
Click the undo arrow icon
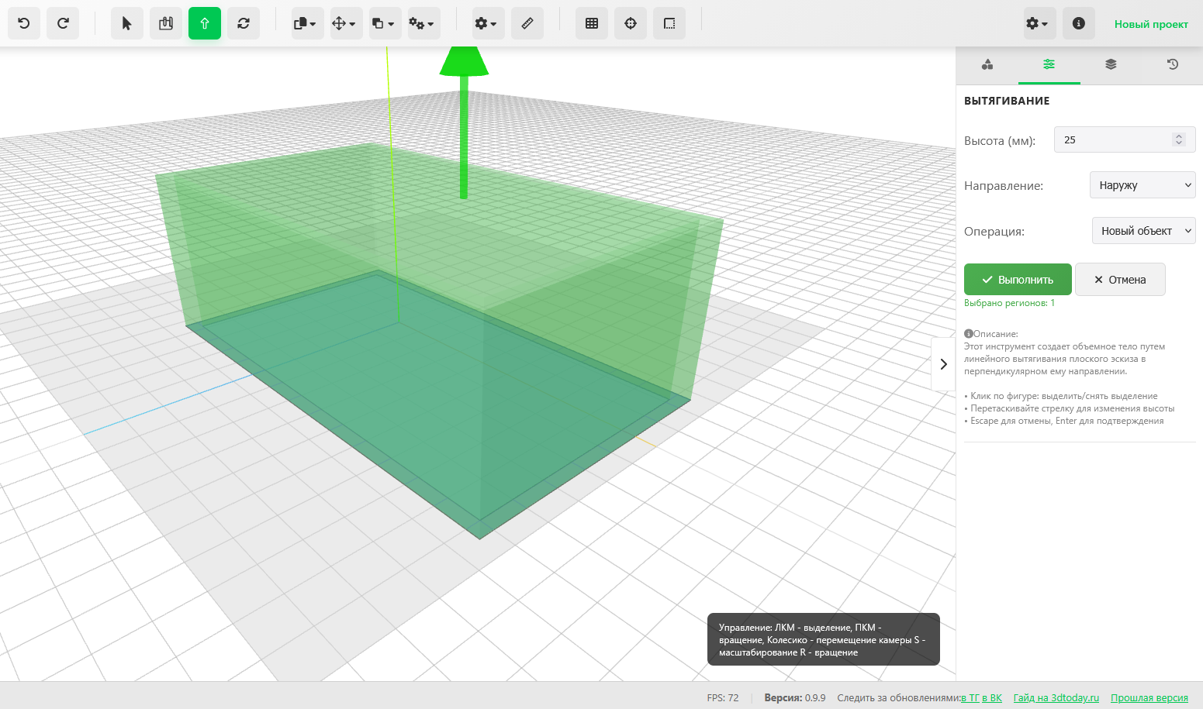24,23
